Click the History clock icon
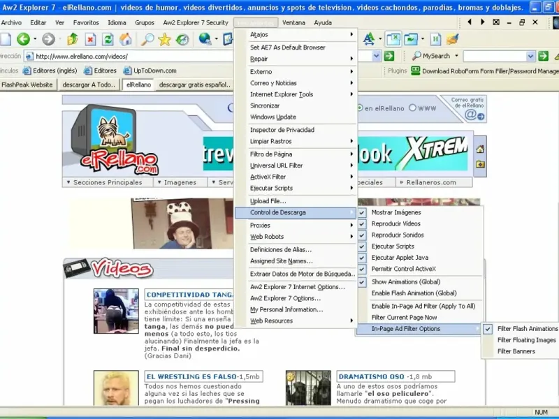 (x=182, y=40)
